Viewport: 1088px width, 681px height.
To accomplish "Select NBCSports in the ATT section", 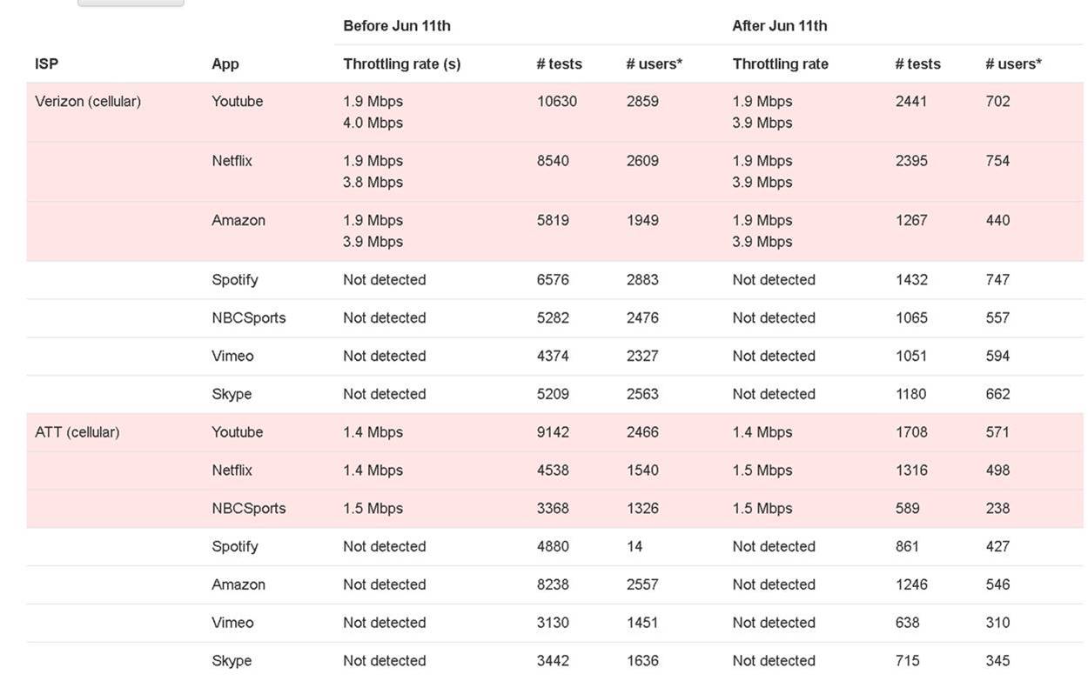I will 248,509.
